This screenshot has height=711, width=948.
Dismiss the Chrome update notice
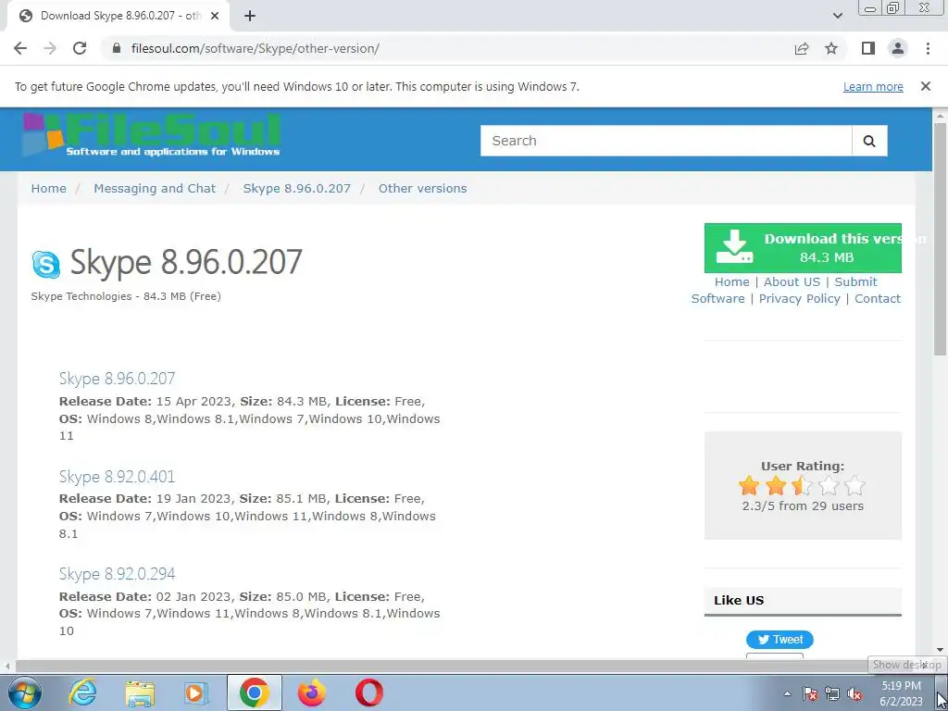(x=925, y=86)
